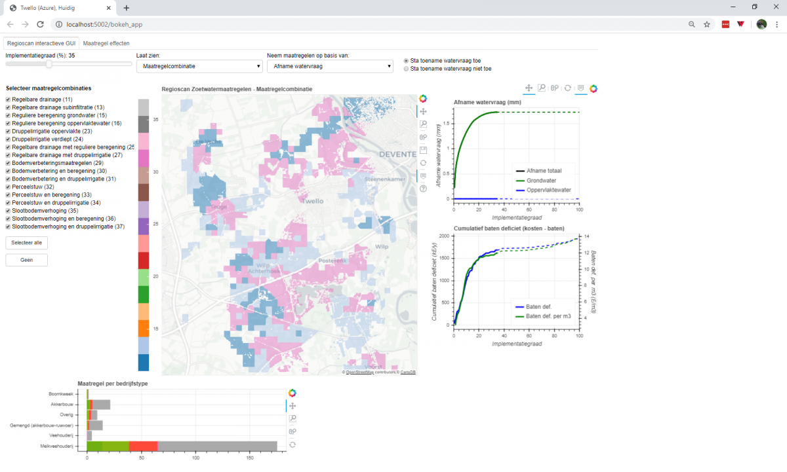Open Help icon in the map toolbar

(423, 189)
